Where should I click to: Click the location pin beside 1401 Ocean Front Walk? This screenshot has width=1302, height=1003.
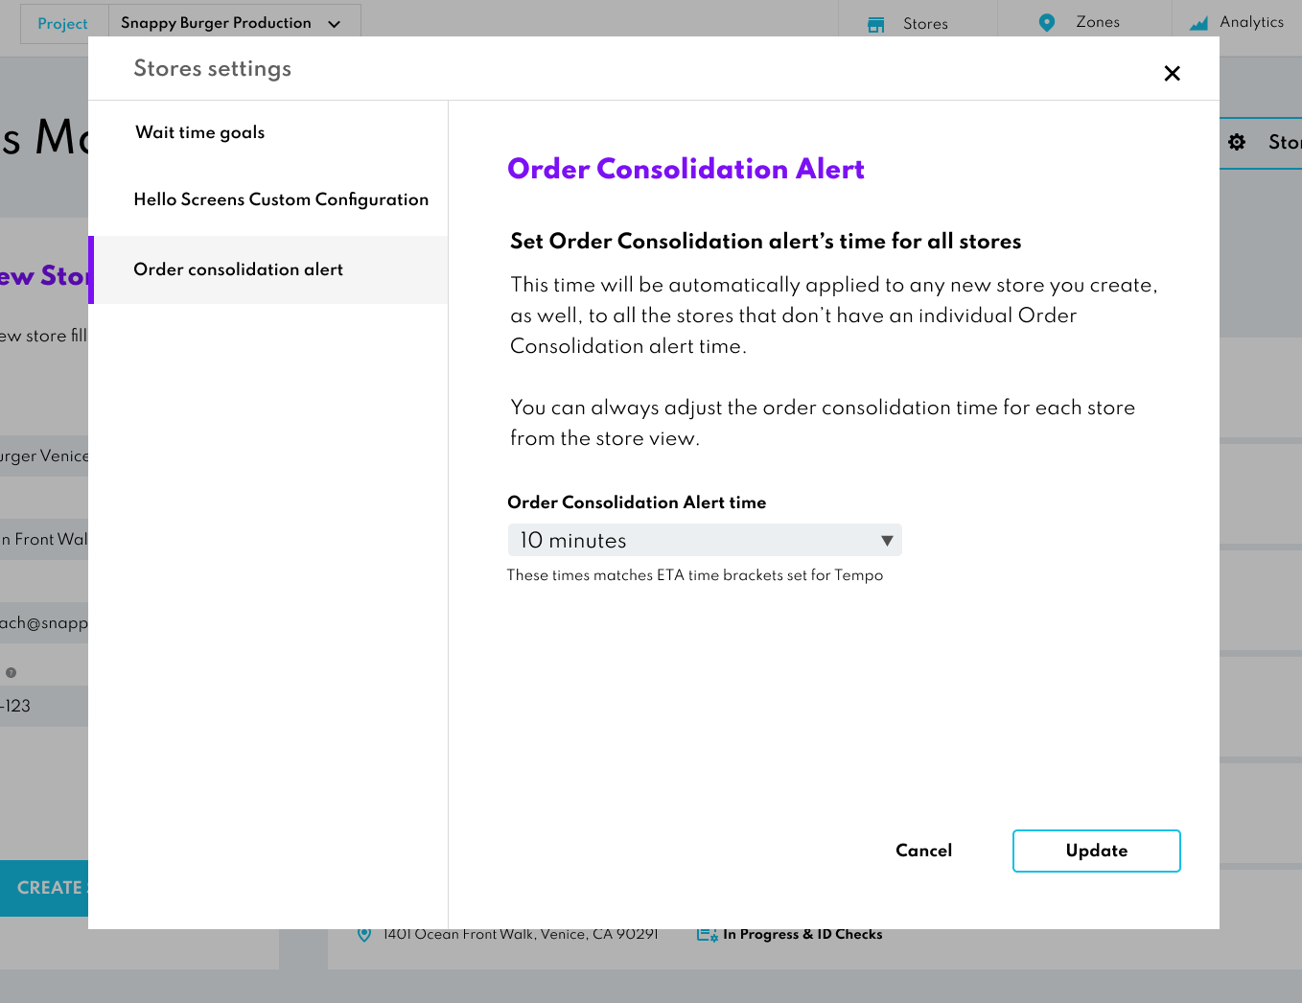coord(364,934)
